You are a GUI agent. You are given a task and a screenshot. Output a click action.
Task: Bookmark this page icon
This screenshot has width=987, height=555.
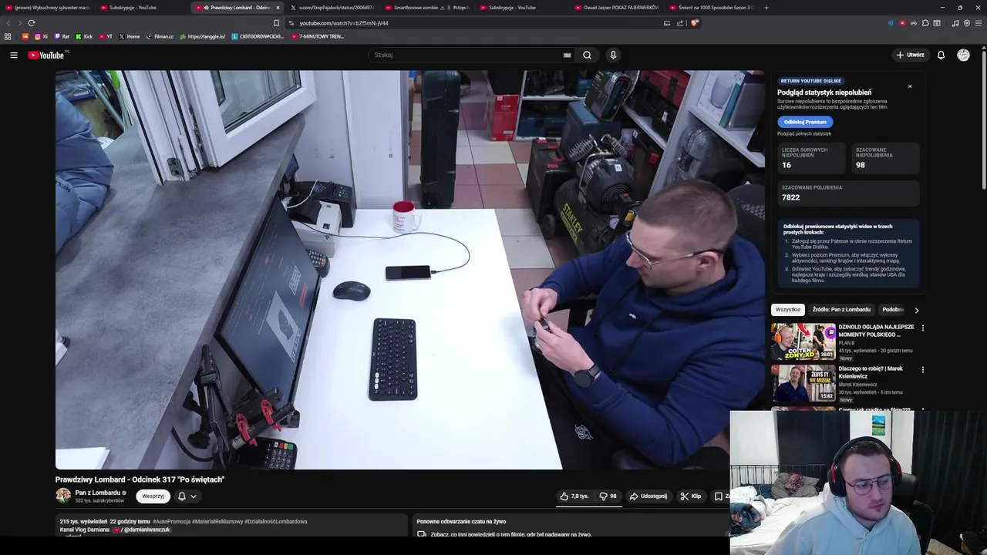[276, 23]
